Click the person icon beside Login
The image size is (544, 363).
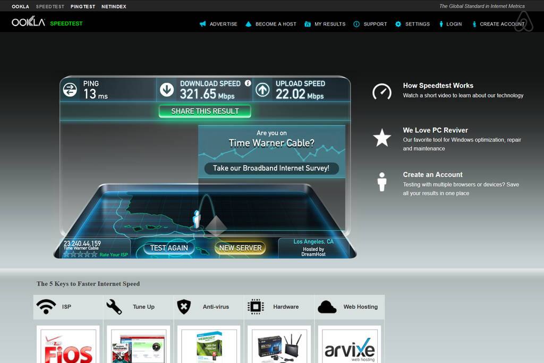[441, 24]
